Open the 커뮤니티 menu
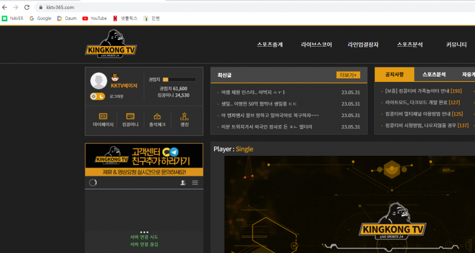475x253 pixels. tap(456, 45)
